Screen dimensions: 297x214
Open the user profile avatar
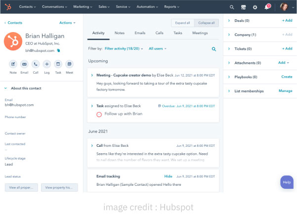click(284, 7)
